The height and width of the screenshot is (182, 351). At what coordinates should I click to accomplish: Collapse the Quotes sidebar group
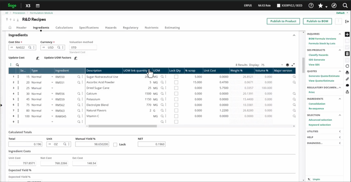(340, 71)
